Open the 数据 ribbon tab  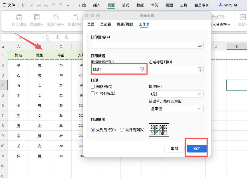point(140,5)
